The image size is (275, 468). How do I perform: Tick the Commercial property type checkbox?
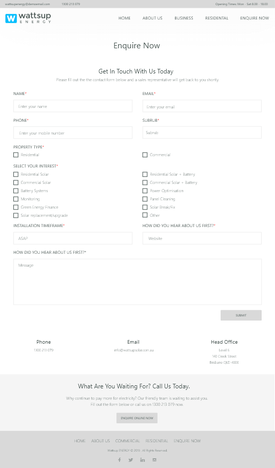click(145, 155)
